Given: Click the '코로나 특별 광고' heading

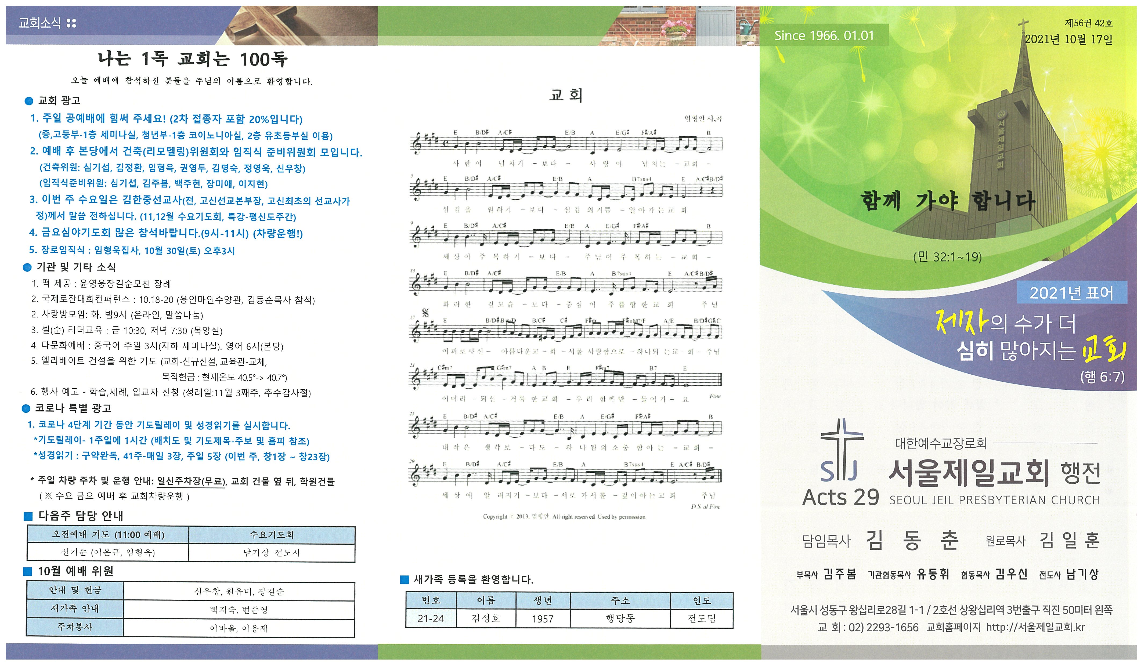Looking at the screenshot, I should coord(73,409).
